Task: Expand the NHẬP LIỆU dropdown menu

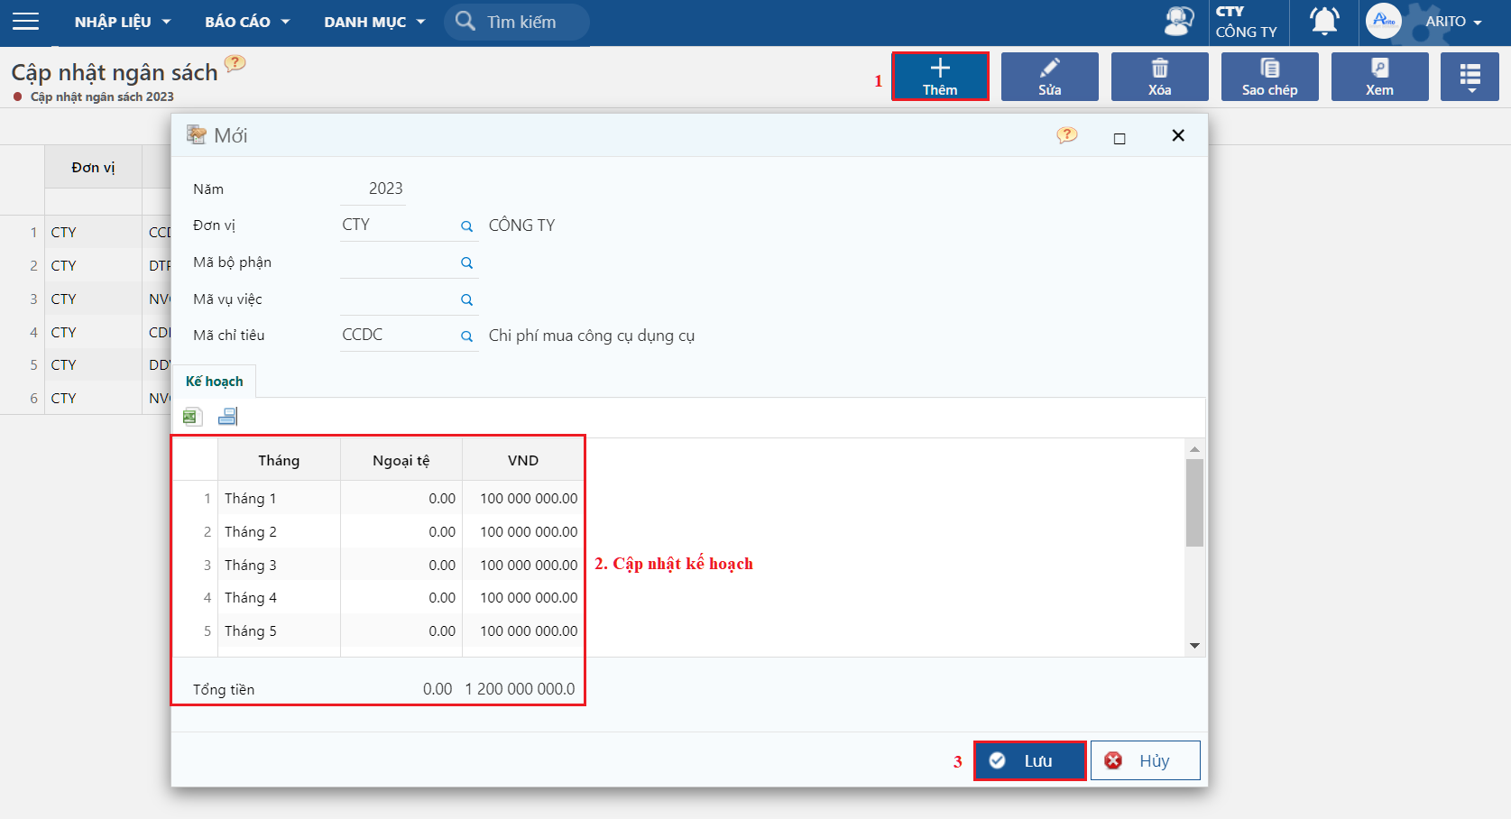Action: pos(122,22)
